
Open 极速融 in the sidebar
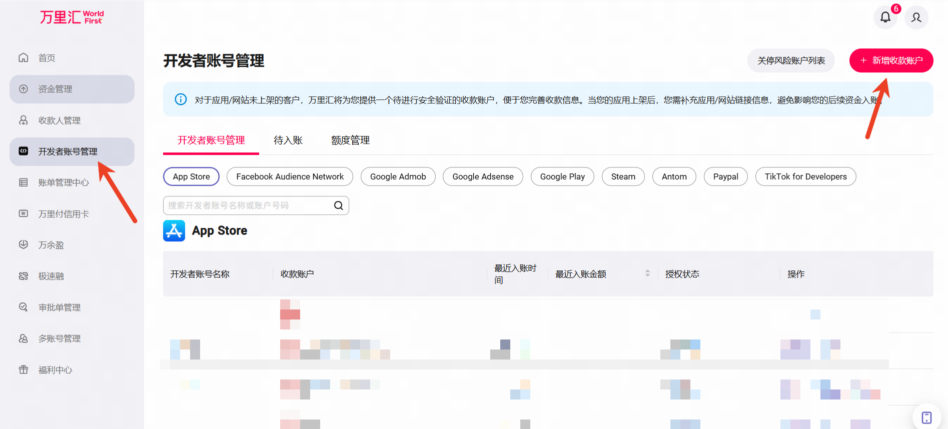coord(72,276)
